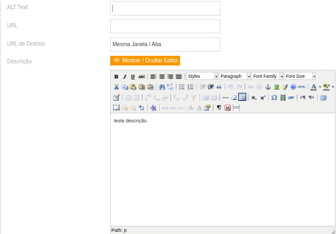Open HTML source editor
This screenshot has height=234, width=336.
302,87
